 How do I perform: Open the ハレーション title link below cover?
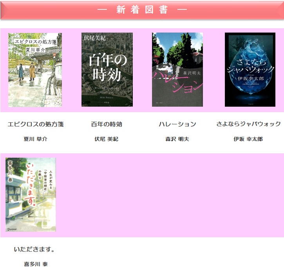click(x=177, y=124)
